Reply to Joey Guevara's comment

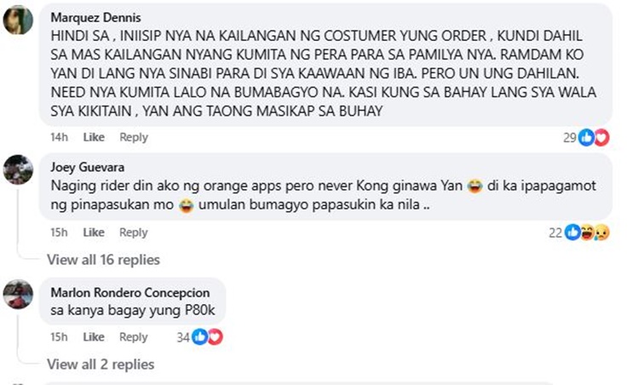click(x=133, y=233)
